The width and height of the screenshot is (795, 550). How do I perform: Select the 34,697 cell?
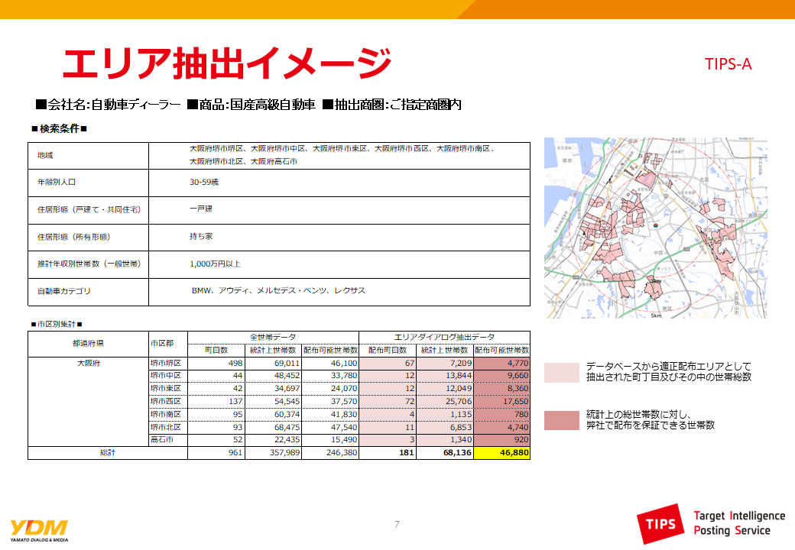click(x=274, y=389)
